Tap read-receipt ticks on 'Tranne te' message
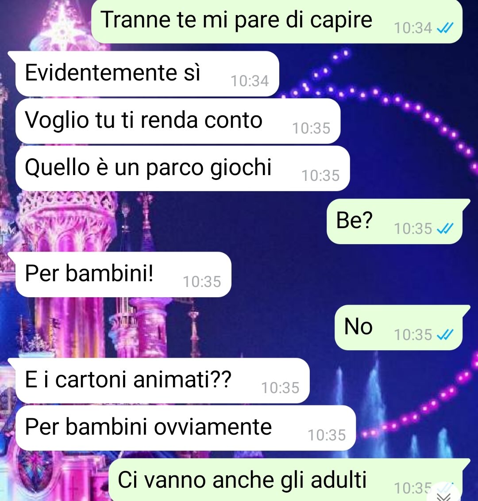This screenshot has height=501, width=478. [445, 29]
